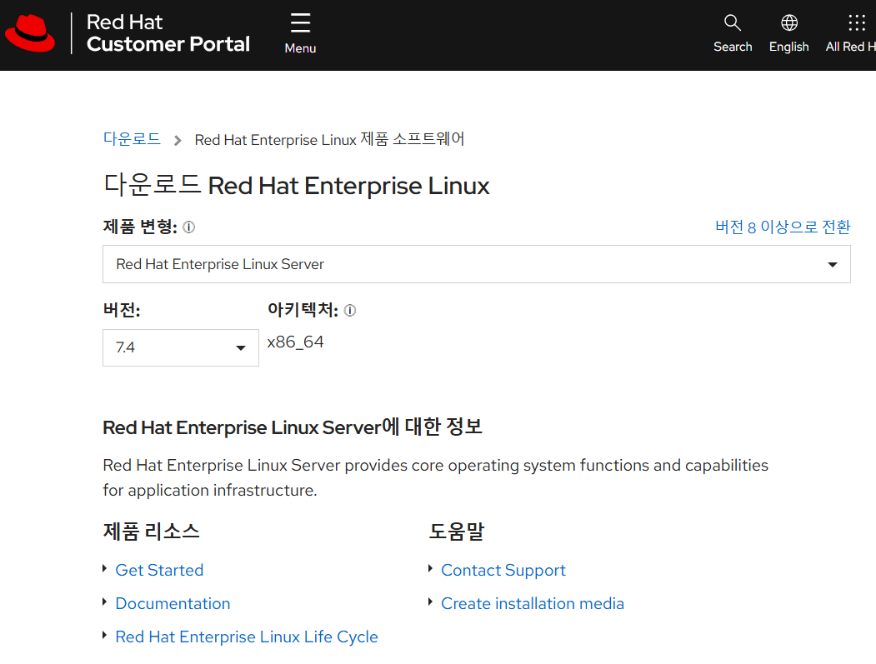Viewport: 876px width, 664px height.
Task: Click the info icon beside 아키텍처
Action: click(x=350, y=310)
